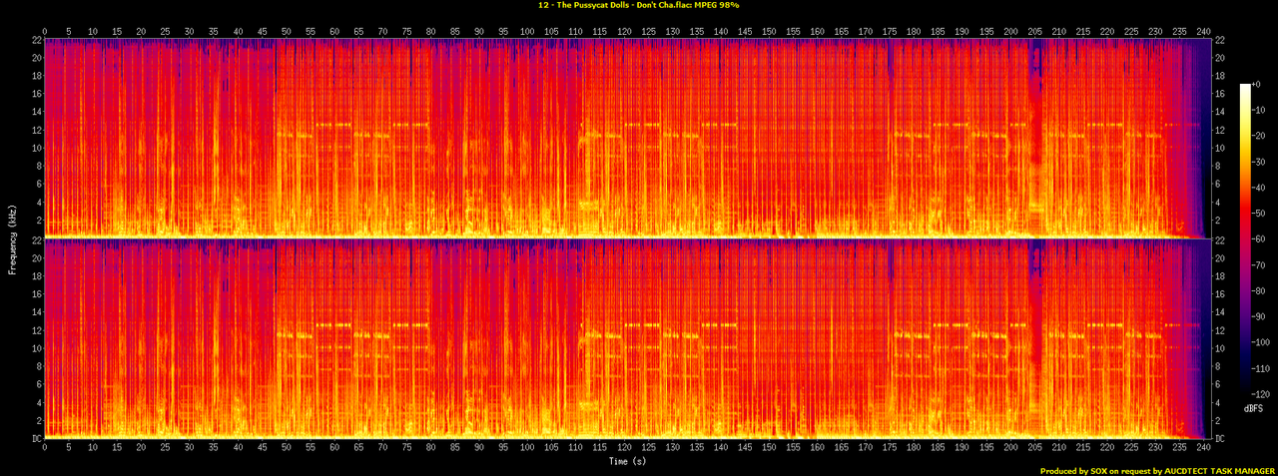Click the "-100" value on the dBFS scale
The image size is (1278, 476).
1261,342
